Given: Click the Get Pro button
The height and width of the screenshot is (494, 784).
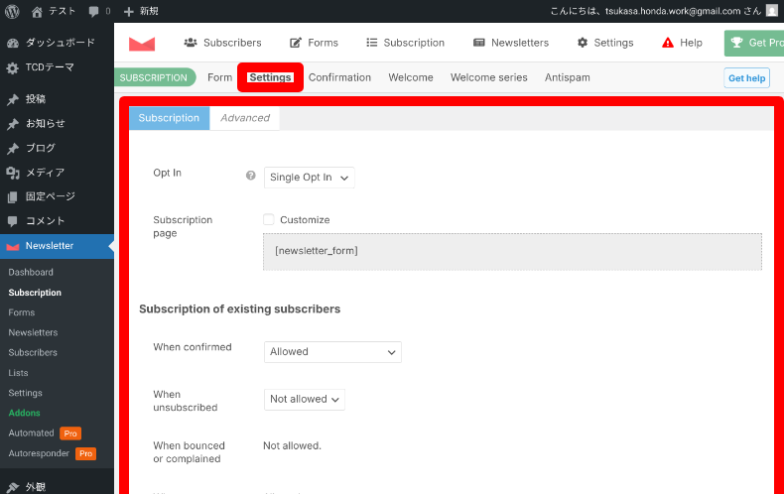Looking at the screenshot, I should 754,43.
